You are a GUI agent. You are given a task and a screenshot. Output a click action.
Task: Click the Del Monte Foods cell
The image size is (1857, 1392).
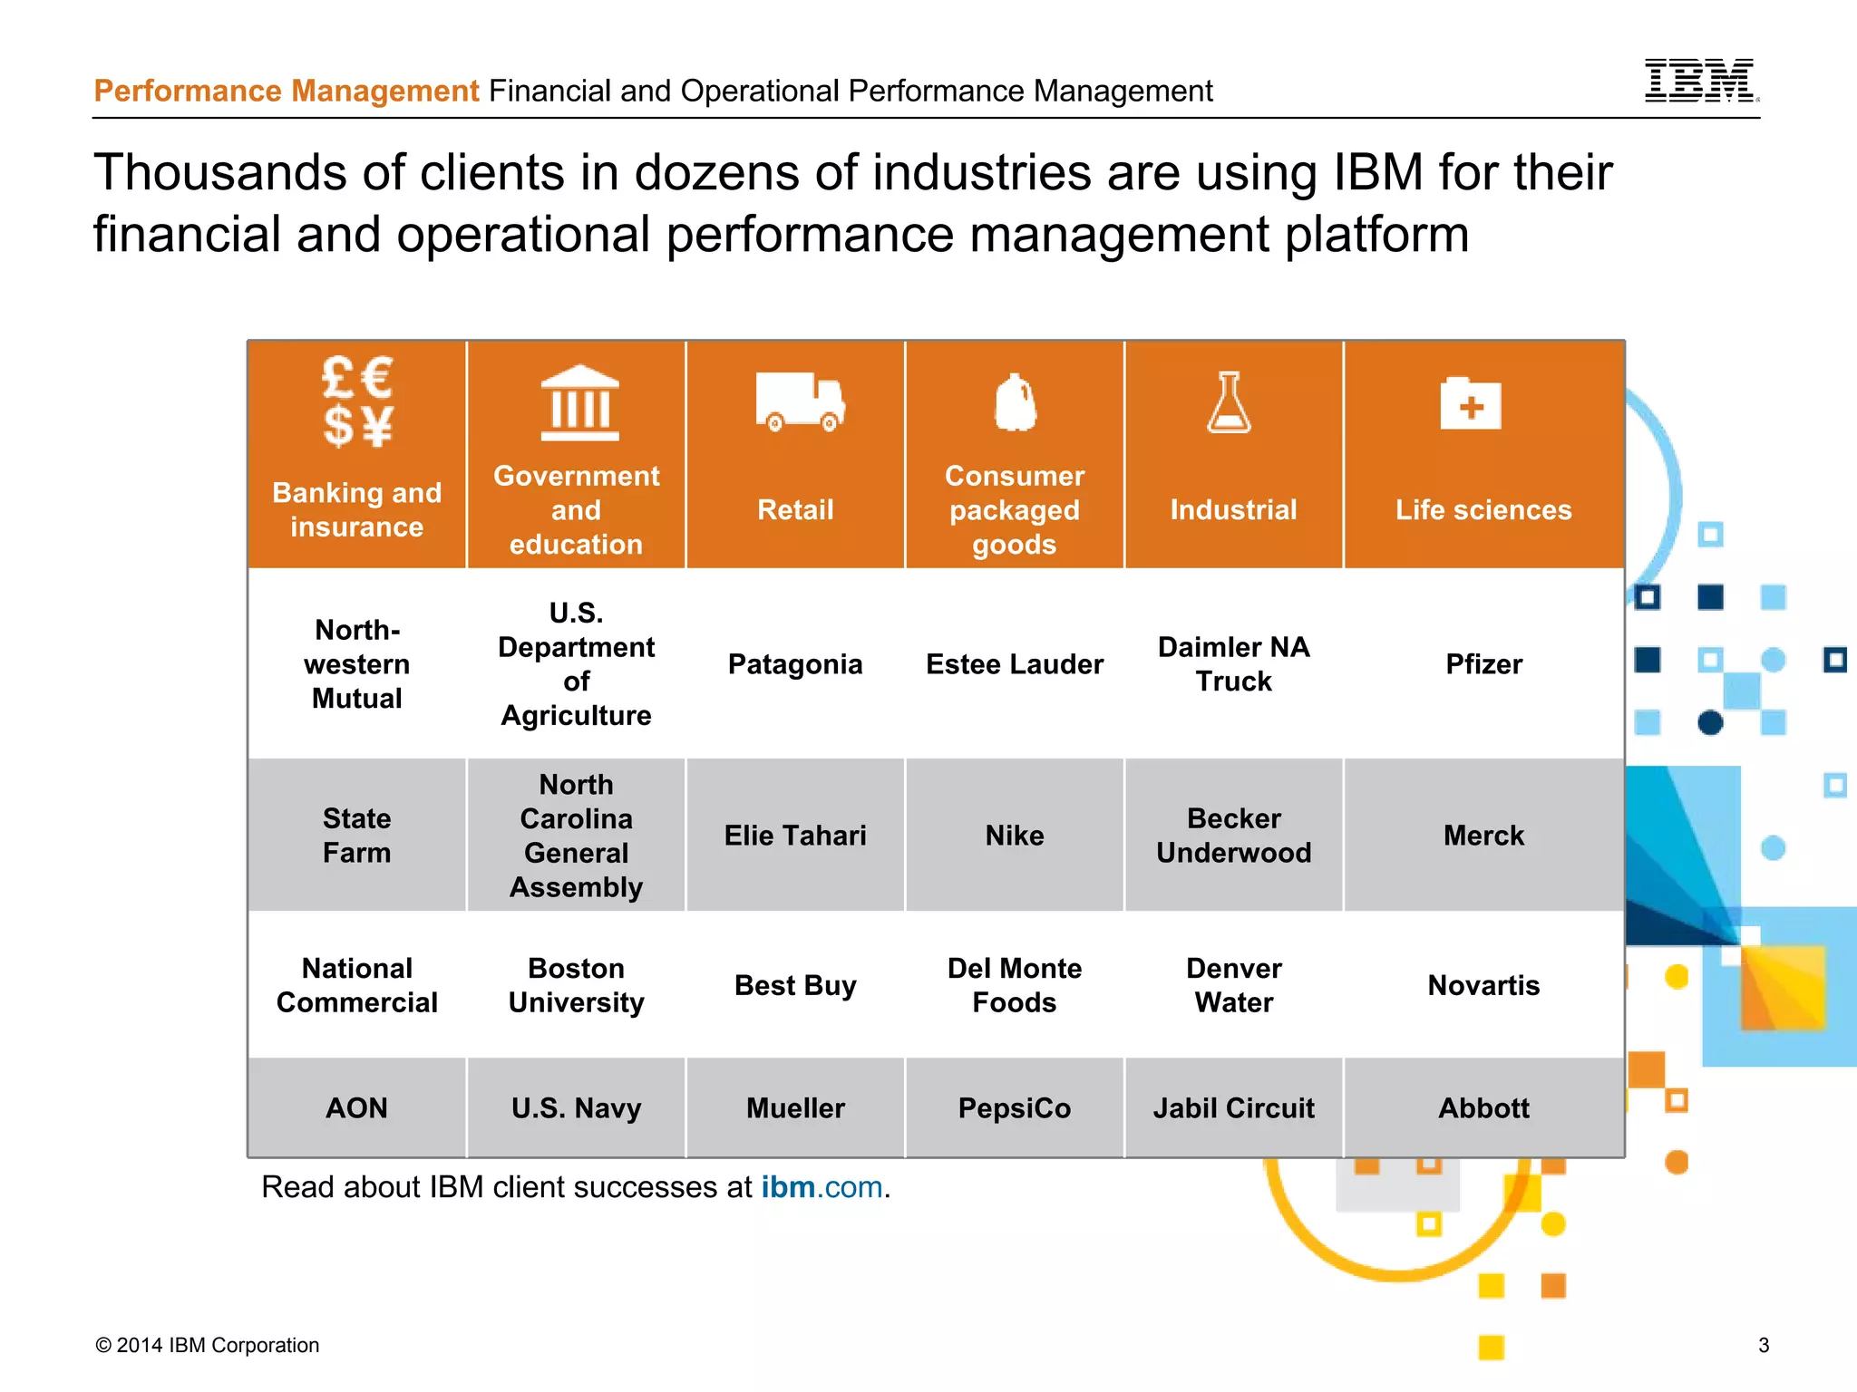click(x=1015, y=984)
